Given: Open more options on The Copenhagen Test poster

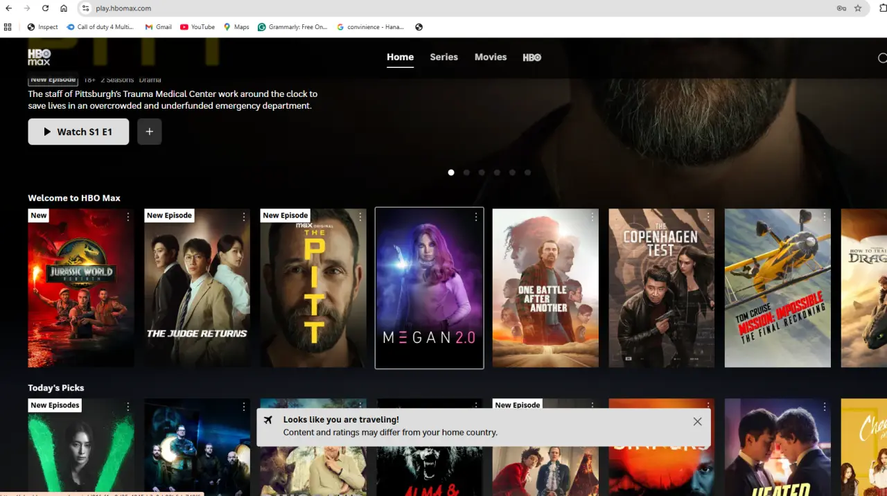Looking at the screenshot, I should click(x=708, y=217).
